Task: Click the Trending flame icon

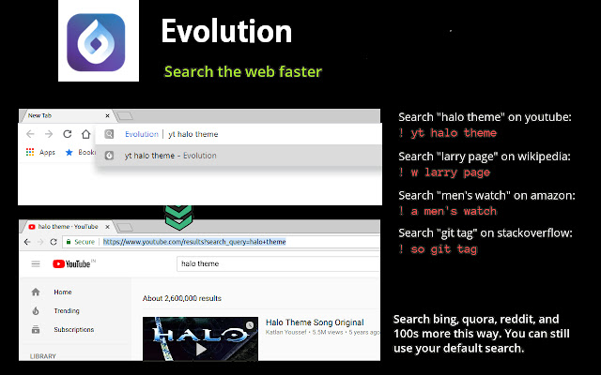Action: click(x=36, y=310)
